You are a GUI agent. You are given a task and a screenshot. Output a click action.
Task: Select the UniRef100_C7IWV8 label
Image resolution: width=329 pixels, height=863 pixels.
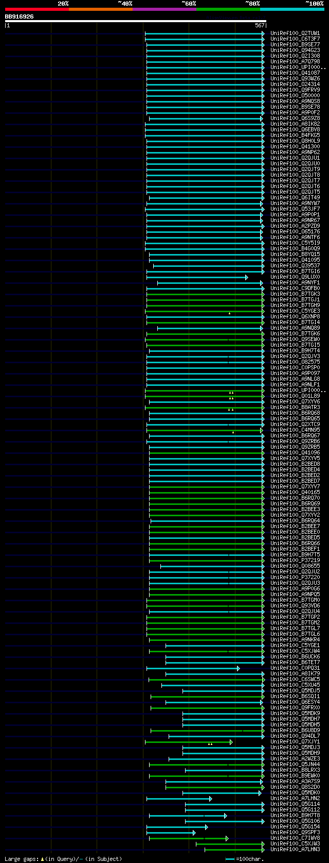click(x=295, y=838)
